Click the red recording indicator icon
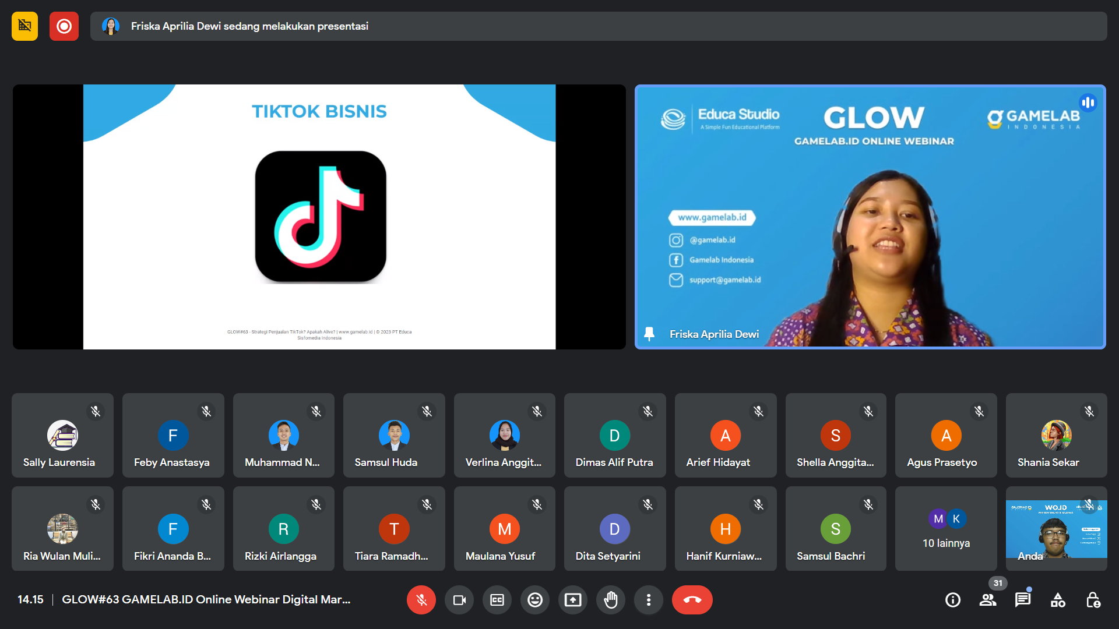The image size is (1119, 629). (x=64, y=26)
